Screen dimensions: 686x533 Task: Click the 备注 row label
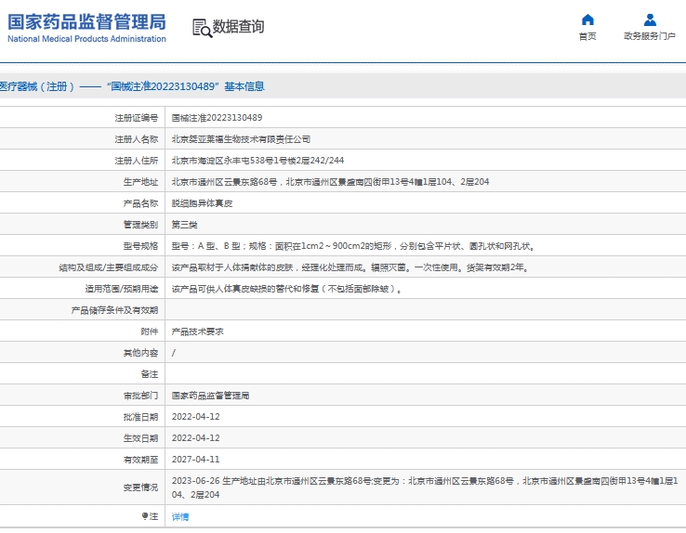point(149,374)
